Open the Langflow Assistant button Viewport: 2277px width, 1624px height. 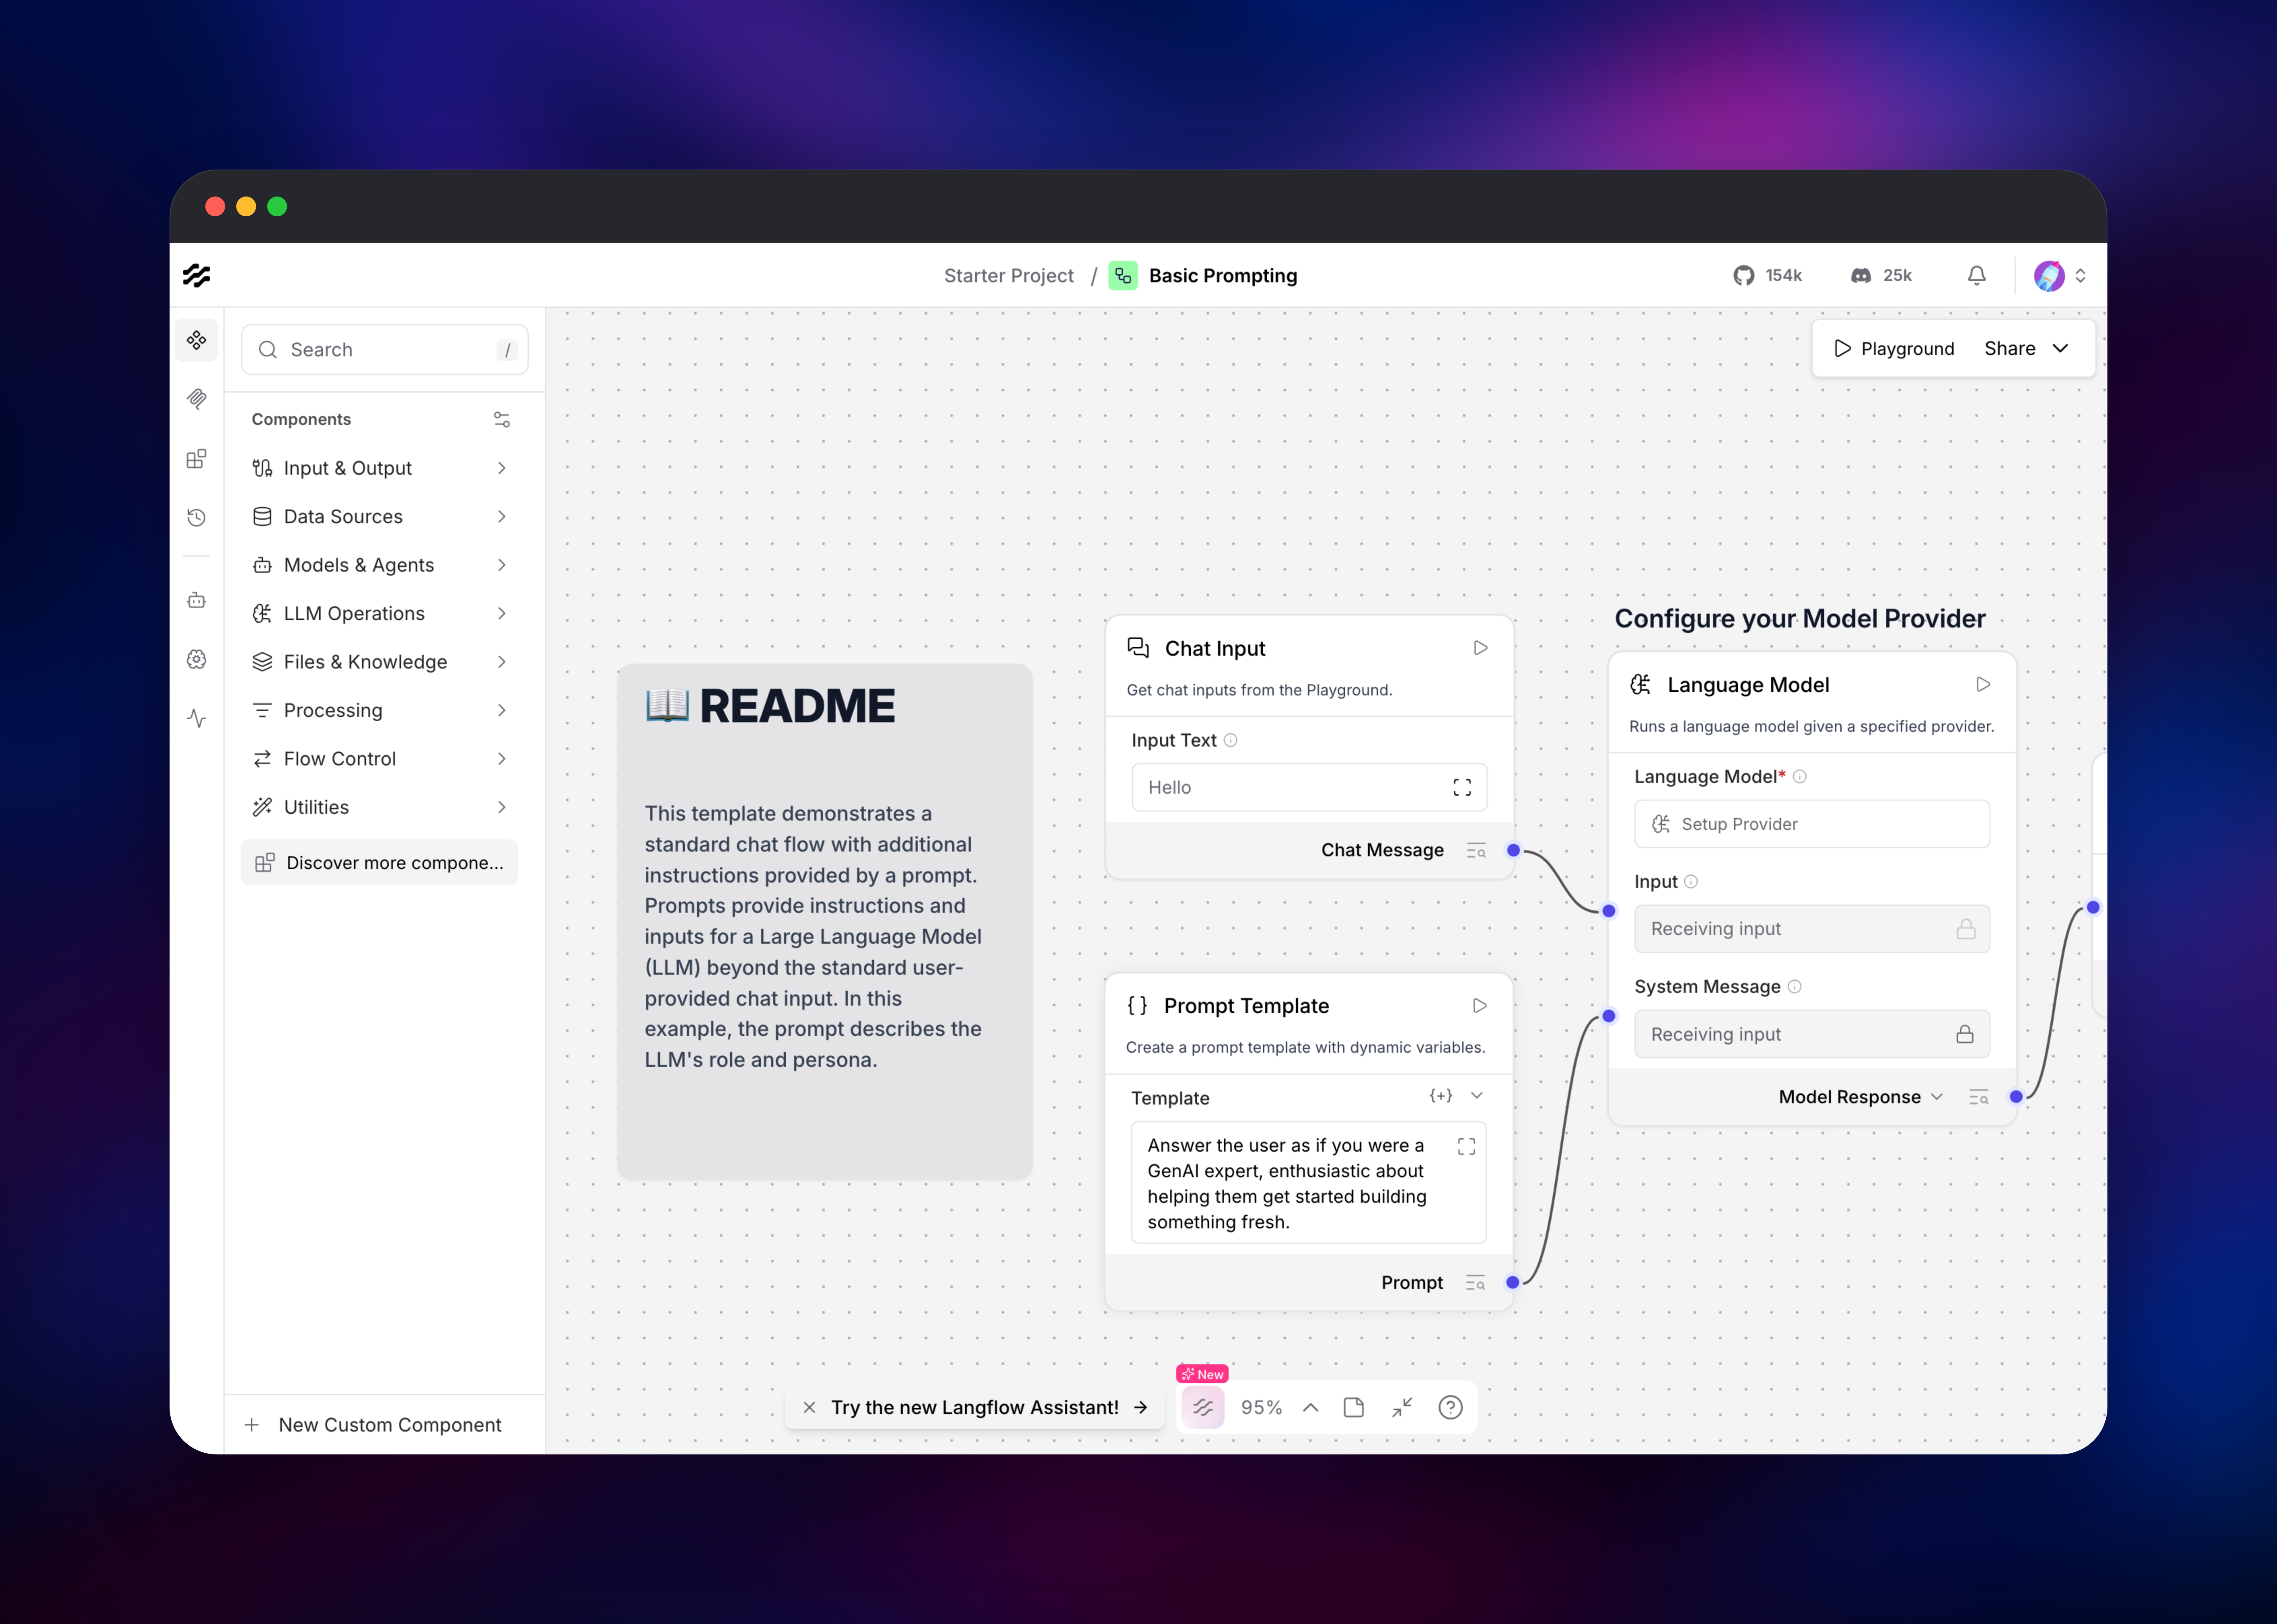pyautogui.click(x=1203, y=1407)
